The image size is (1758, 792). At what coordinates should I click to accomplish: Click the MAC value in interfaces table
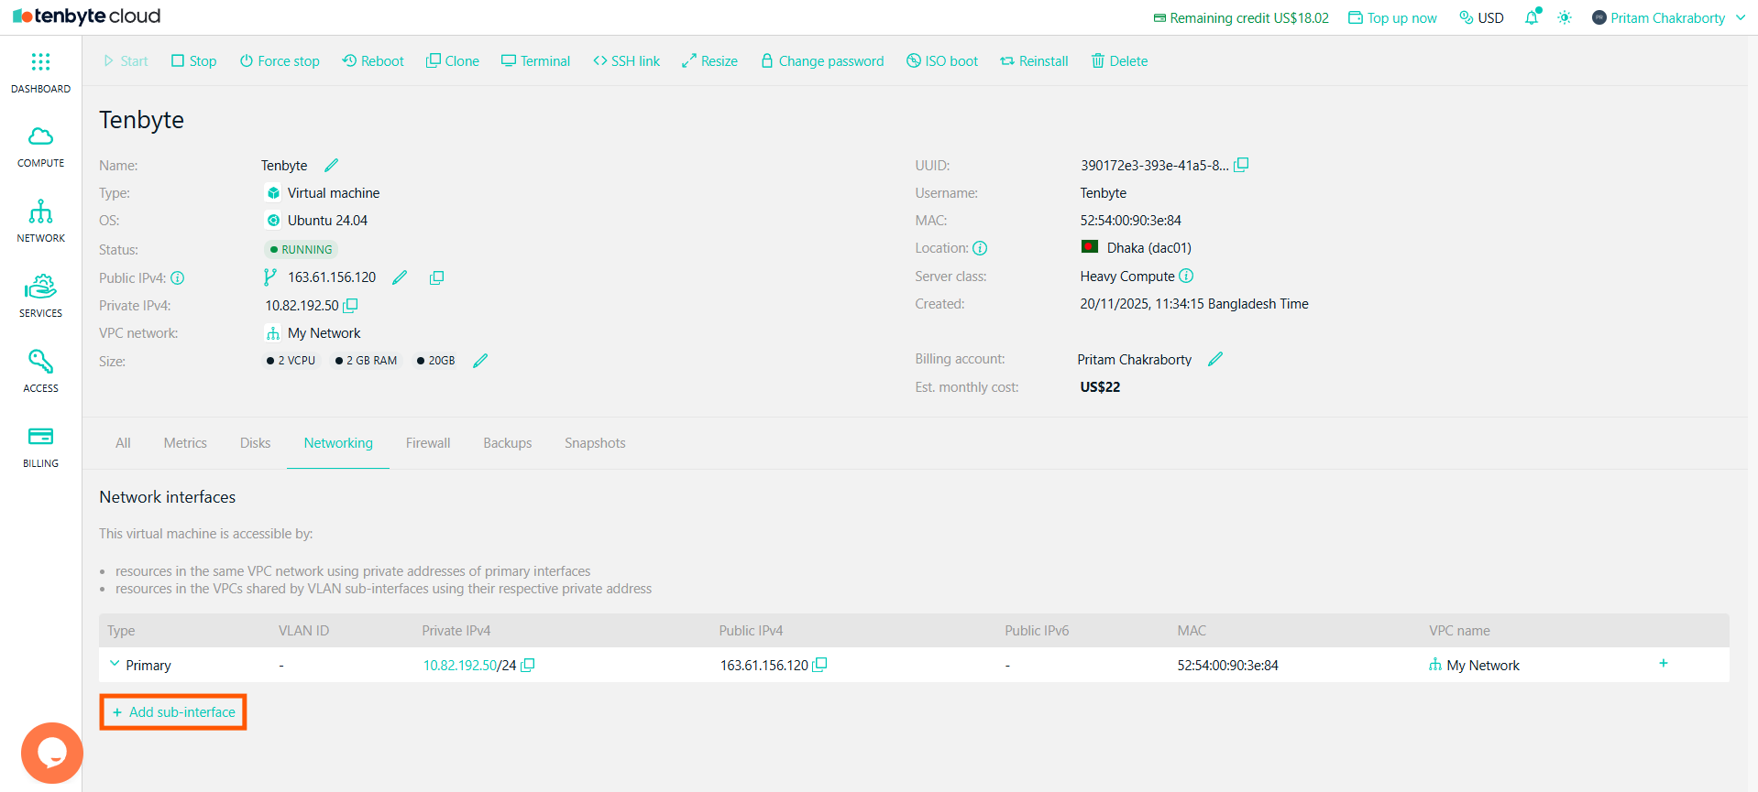1227,665
